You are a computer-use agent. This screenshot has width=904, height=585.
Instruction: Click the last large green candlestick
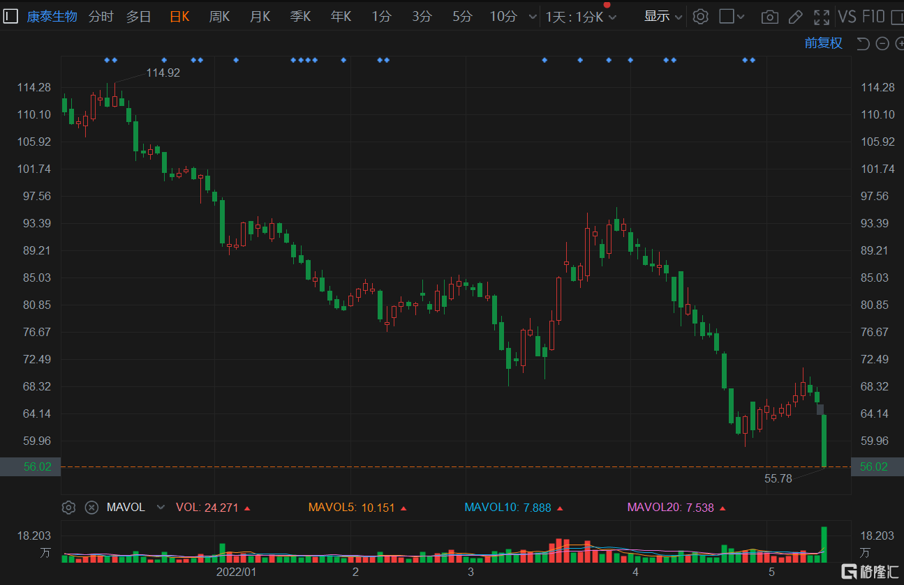(x=824, y=441)
